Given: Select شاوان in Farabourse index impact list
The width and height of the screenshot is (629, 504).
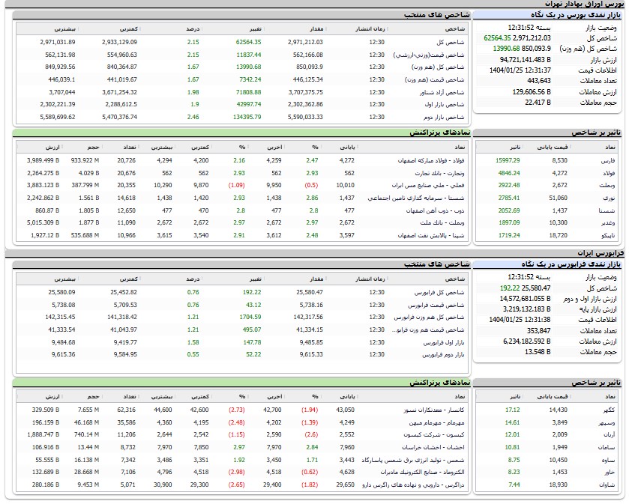Looking at the screenshot, I should 607,485.
